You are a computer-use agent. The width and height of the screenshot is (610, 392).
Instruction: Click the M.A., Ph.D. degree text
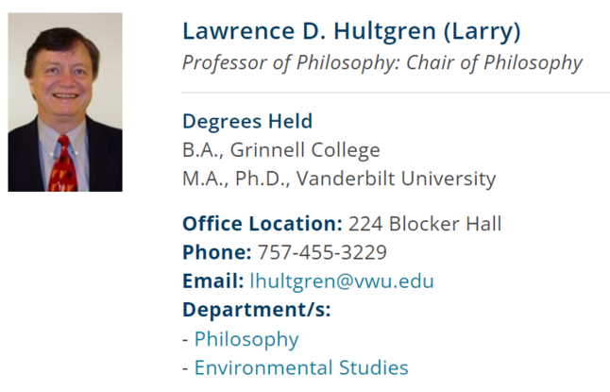tap(236, 179)
